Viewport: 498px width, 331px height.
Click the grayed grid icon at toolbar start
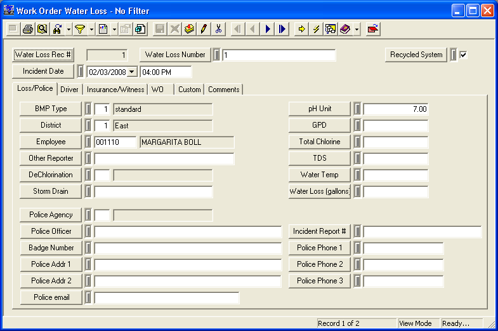coord(13,29)
